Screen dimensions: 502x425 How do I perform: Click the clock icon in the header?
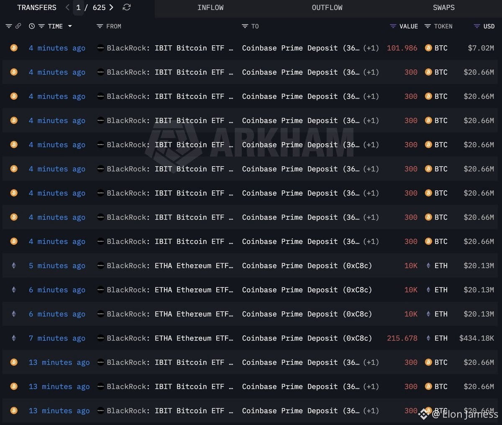32,26
